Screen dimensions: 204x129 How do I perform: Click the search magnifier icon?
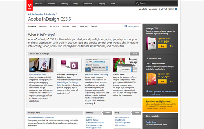coord(137,3)
